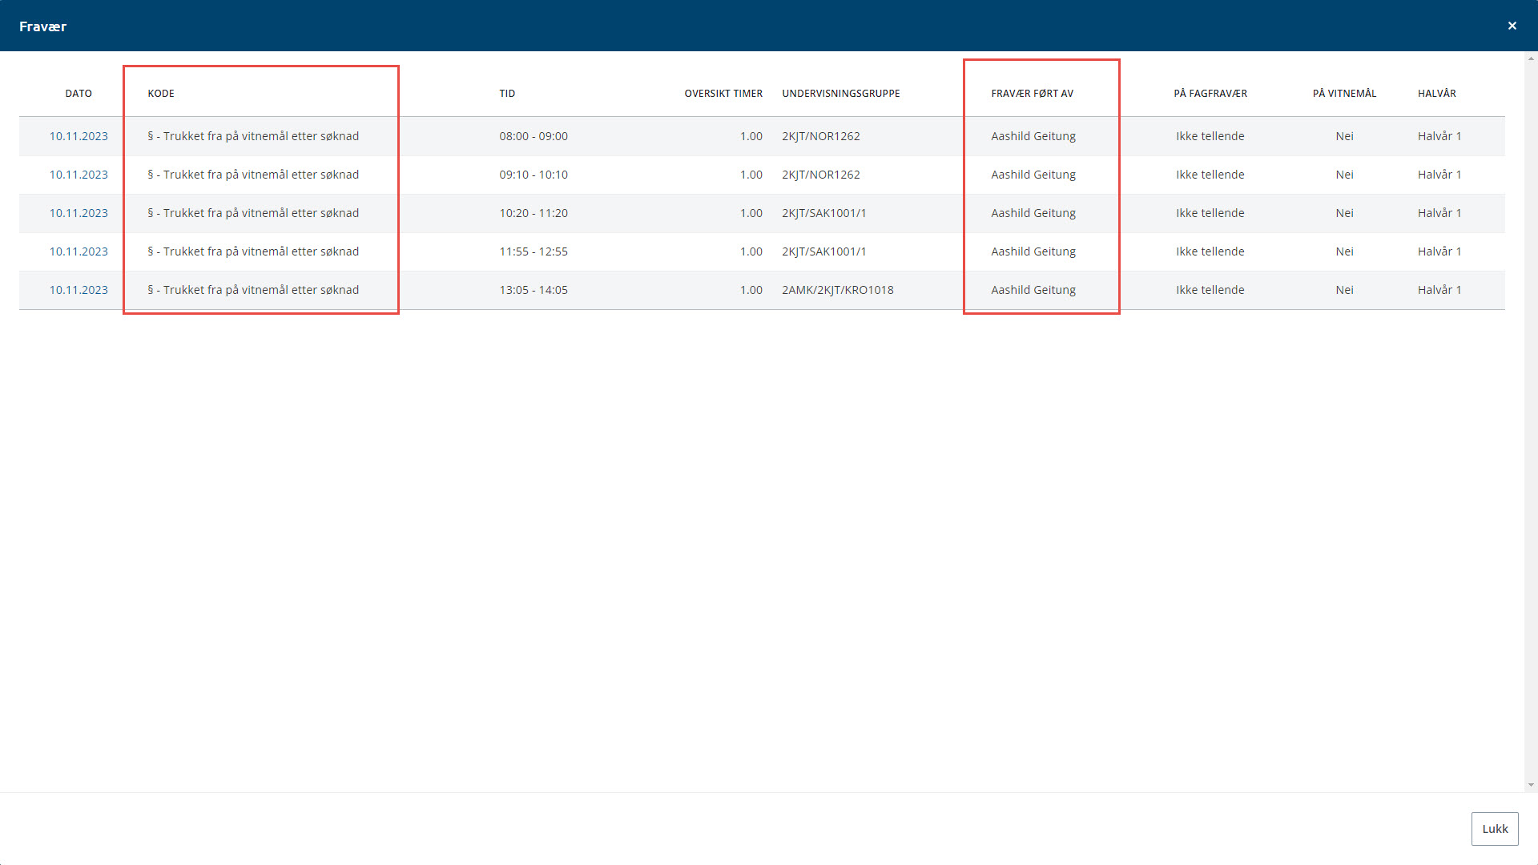Open the 10.11.2023 link for 08:00 - 09:00 row
Viewport: 1538px width, 865px height.
tap(79, 136)
